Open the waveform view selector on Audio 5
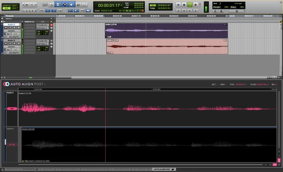Image resolution: width=283 pixels, height=172 pixels. pyautogui.click(x=12, y=31)
